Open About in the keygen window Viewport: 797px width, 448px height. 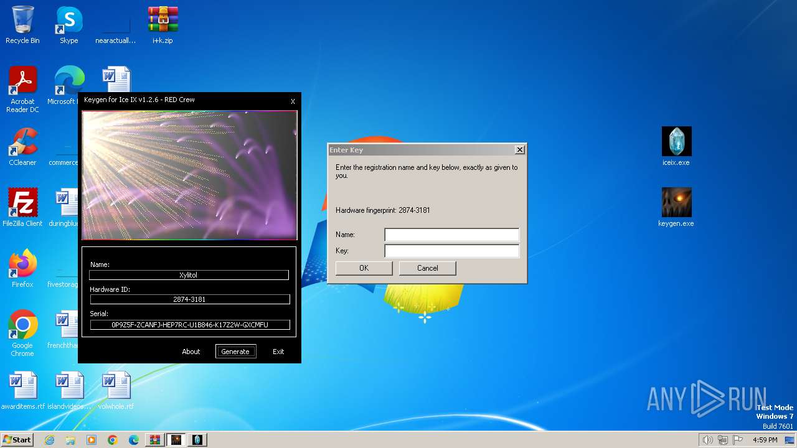point(191,352)
